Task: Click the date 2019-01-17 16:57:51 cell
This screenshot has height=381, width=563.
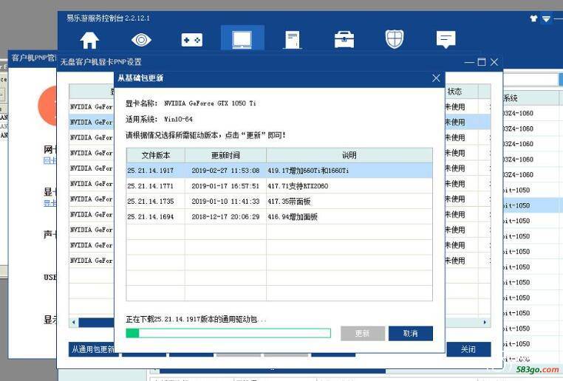Action: (225, 186)
